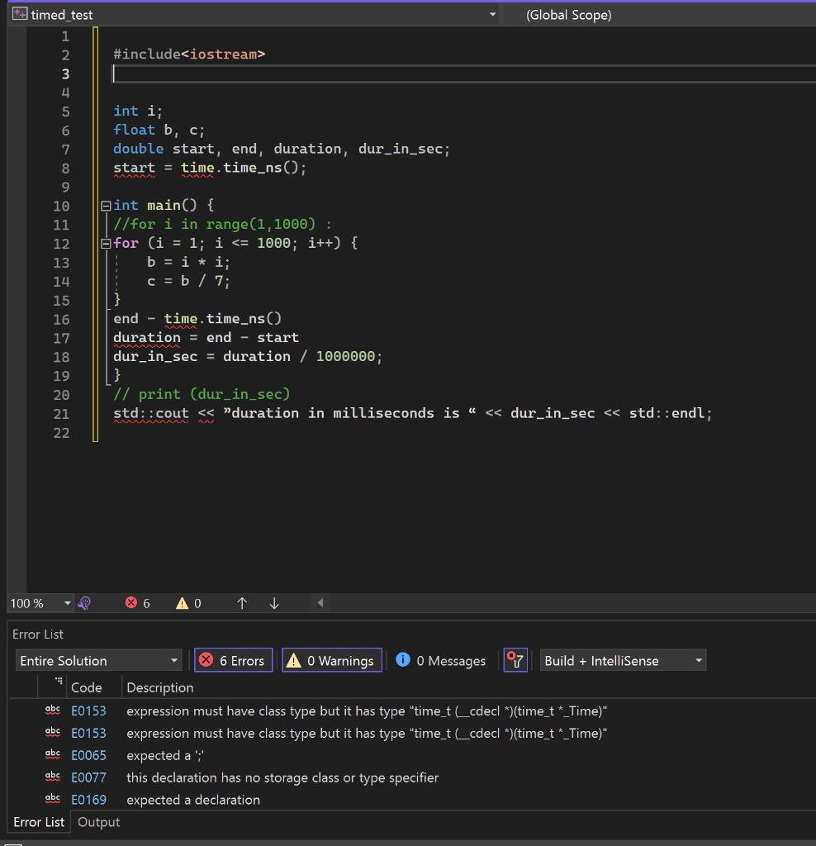
Task: Click the red error count icon in editor footer
Action: point(131,602)
